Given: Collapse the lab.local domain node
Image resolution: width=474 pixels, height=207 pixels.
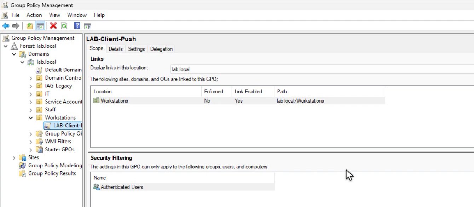Looking at the screenshot, I should coord(23,62).
